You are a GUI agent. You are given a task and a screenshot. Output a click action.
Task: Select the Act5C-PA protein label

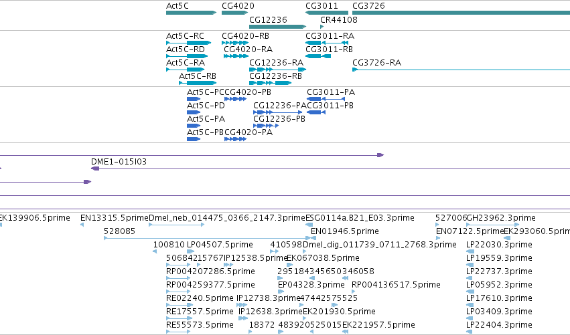coord(206,119)
